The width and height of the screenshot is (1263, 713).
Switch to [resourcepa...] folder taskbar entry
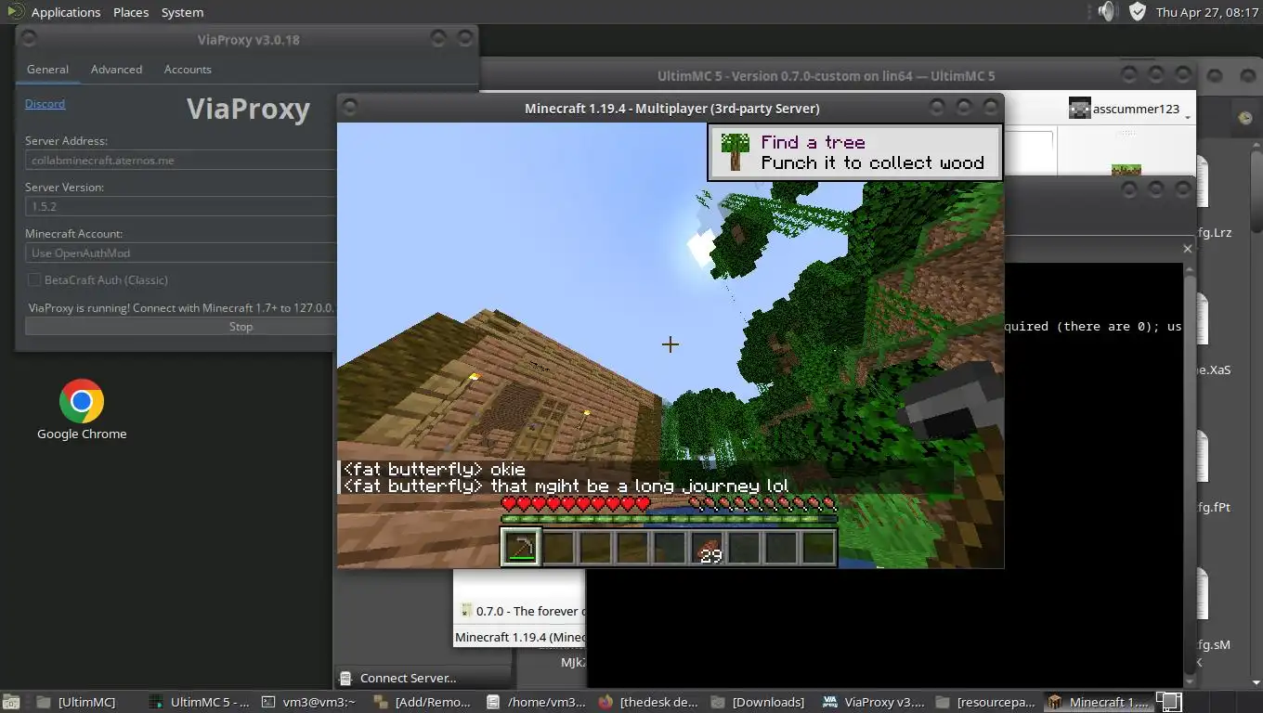click(x=986, y=702)
